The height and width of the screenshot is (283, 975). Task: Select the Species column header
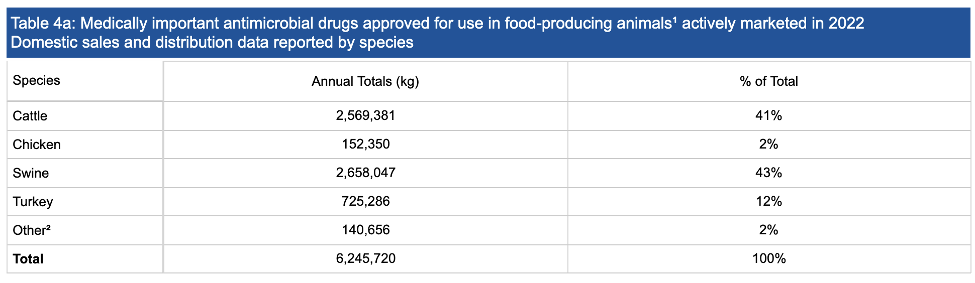(x=36, y=80)
